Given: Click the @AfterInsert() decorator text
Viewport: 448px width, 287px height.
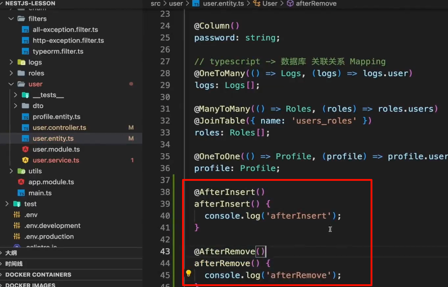Looking at the screenshot, I should click(230, 192).
